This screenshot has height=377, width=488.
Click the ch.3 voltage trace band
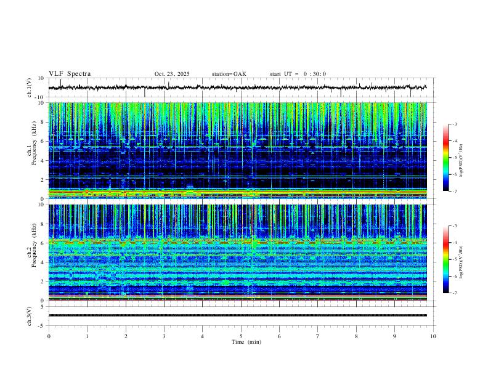(237, 315)
